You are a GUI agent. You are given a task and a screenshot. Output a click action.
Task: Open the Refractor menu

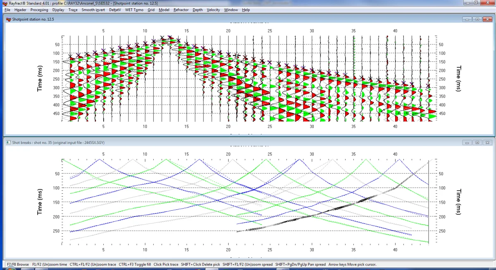[182, 9]
